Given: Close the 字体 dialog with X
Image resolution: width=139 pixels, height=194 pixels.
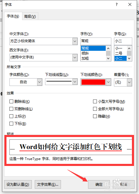Looking at the screenshot, I should (x=130, y=5).
